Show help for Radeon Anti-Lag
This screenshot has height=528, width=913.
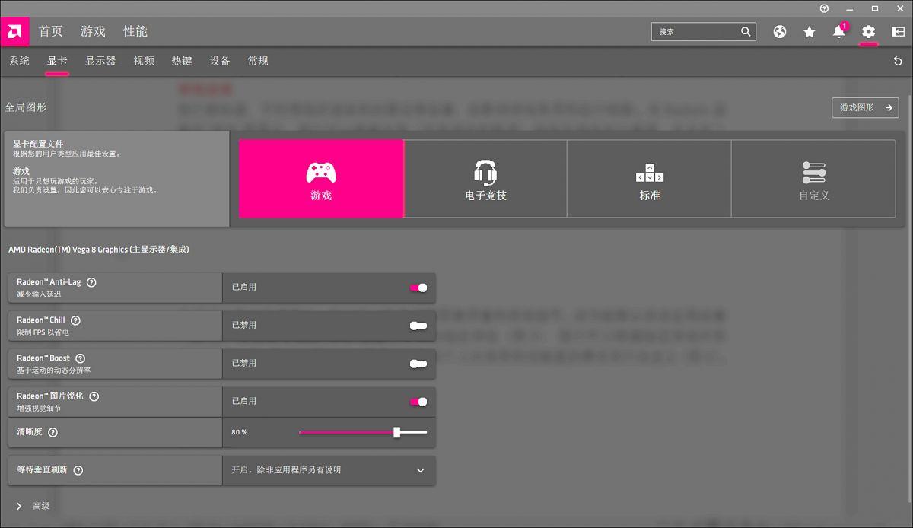[x=91, y=282]
